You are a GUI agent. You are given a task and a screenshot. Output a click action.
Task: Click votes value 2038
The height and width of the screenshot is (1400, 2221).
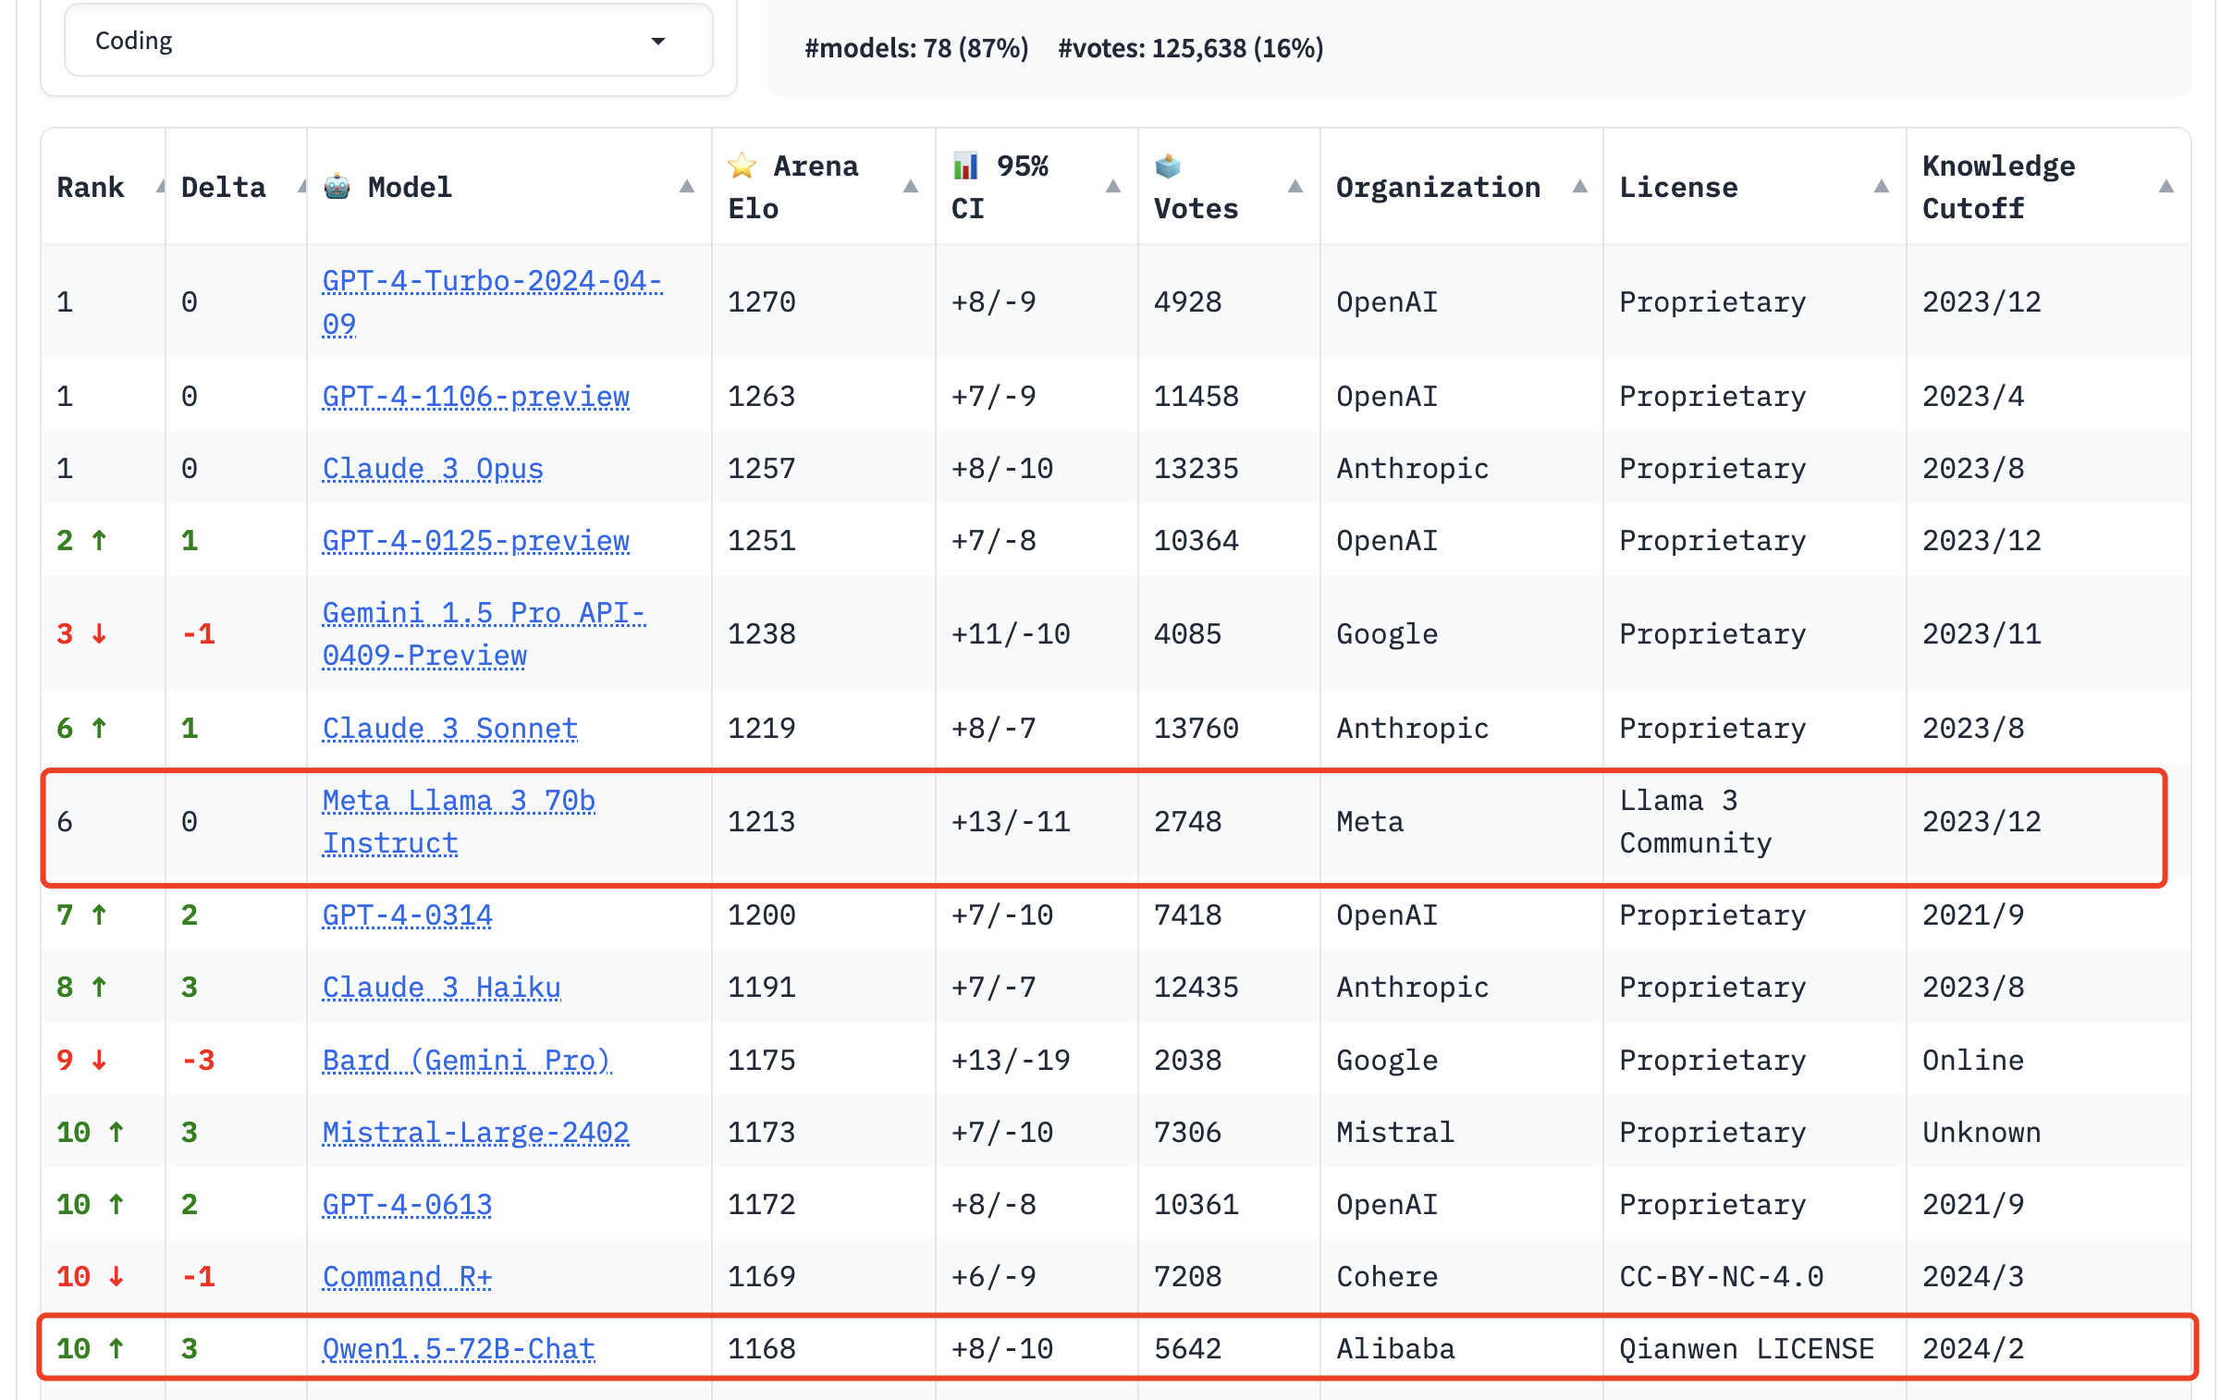(x=1187, y=1060)
